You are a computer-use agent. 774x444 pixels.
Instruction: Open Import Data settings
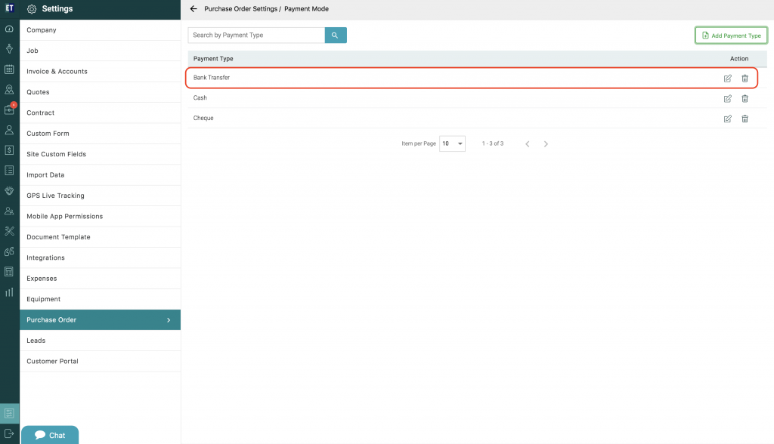click(101, 175)
